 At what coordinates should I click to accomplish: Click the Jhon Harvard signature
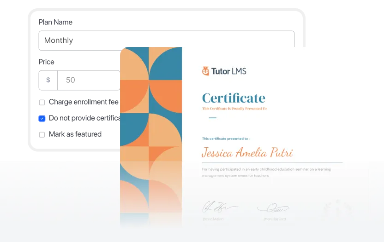point(273,208)
